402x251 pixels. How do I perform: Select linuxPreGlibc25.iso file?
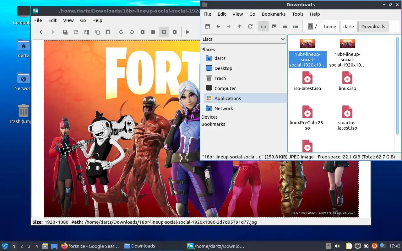[307, 118]
